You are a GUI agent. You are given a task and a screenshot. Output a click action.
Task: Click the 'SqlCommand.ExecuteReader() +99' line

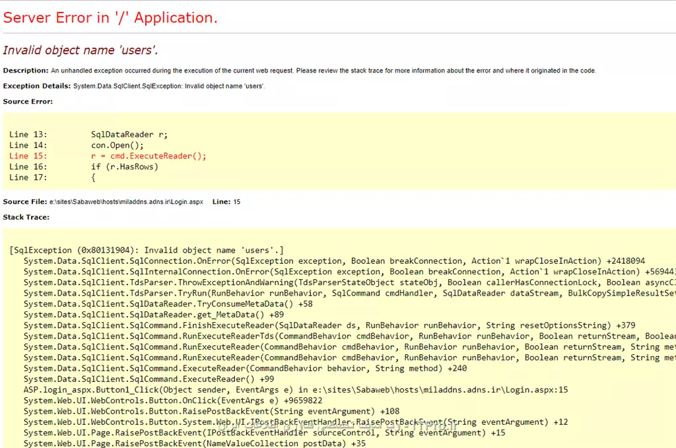pyautogui.click(x=149, y=379)
